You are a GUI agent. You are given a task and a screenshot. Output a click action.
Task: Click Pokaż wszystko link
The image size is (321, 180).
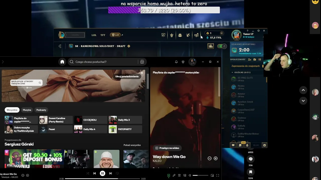click(x=132, y=145)
